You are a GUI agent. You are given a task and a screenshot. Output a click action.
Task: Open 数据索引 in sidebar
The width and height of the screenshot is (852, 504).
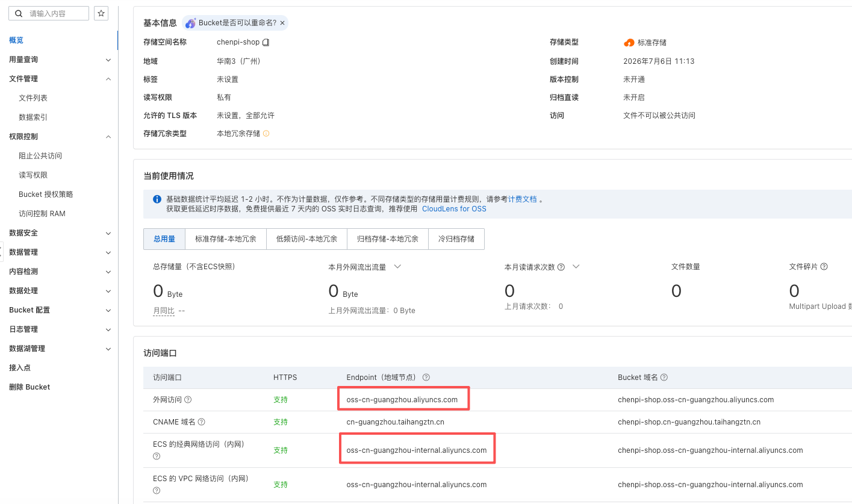[33, 117]
